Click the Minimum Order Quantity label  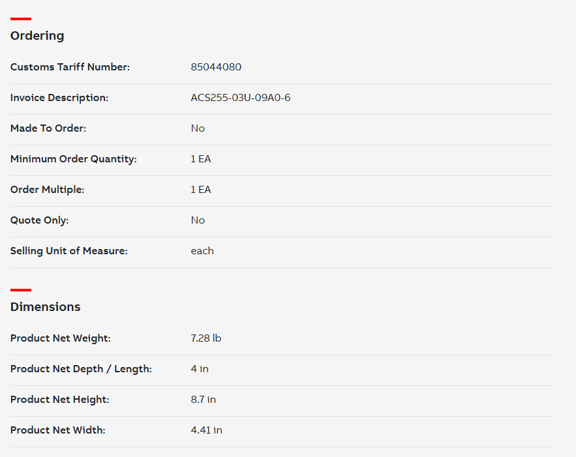click(x=74, y=159)
